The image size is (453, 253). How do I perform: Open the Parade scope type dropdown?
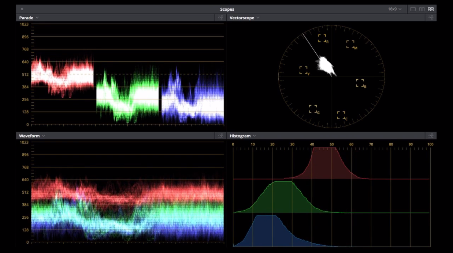pyautogui.click(x=37, y=18)
